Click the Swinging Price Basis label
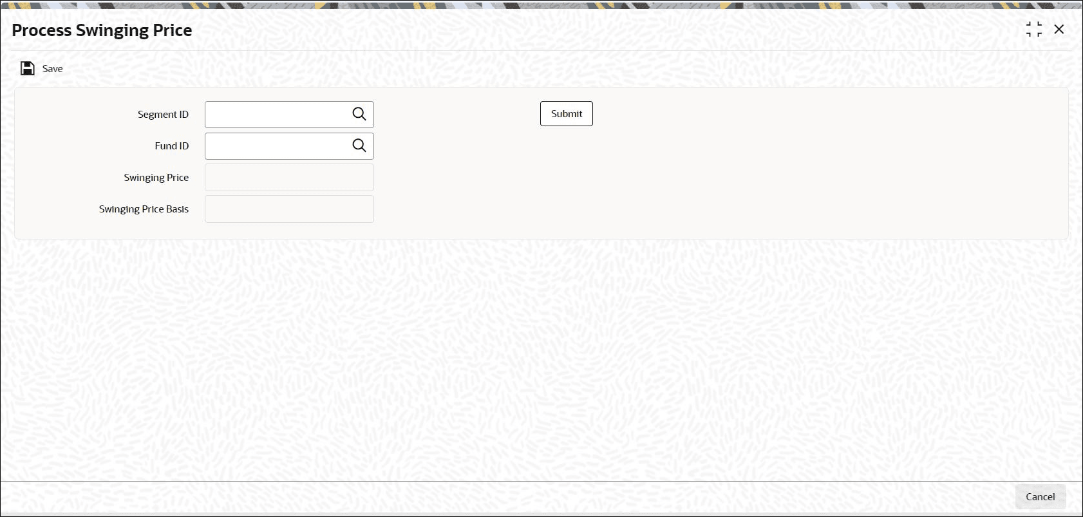1083x517 pixels. [144, 209]
